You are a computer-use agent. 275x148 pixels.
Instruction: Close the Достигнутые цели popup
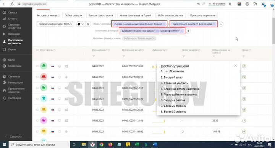tap(236, 66)
